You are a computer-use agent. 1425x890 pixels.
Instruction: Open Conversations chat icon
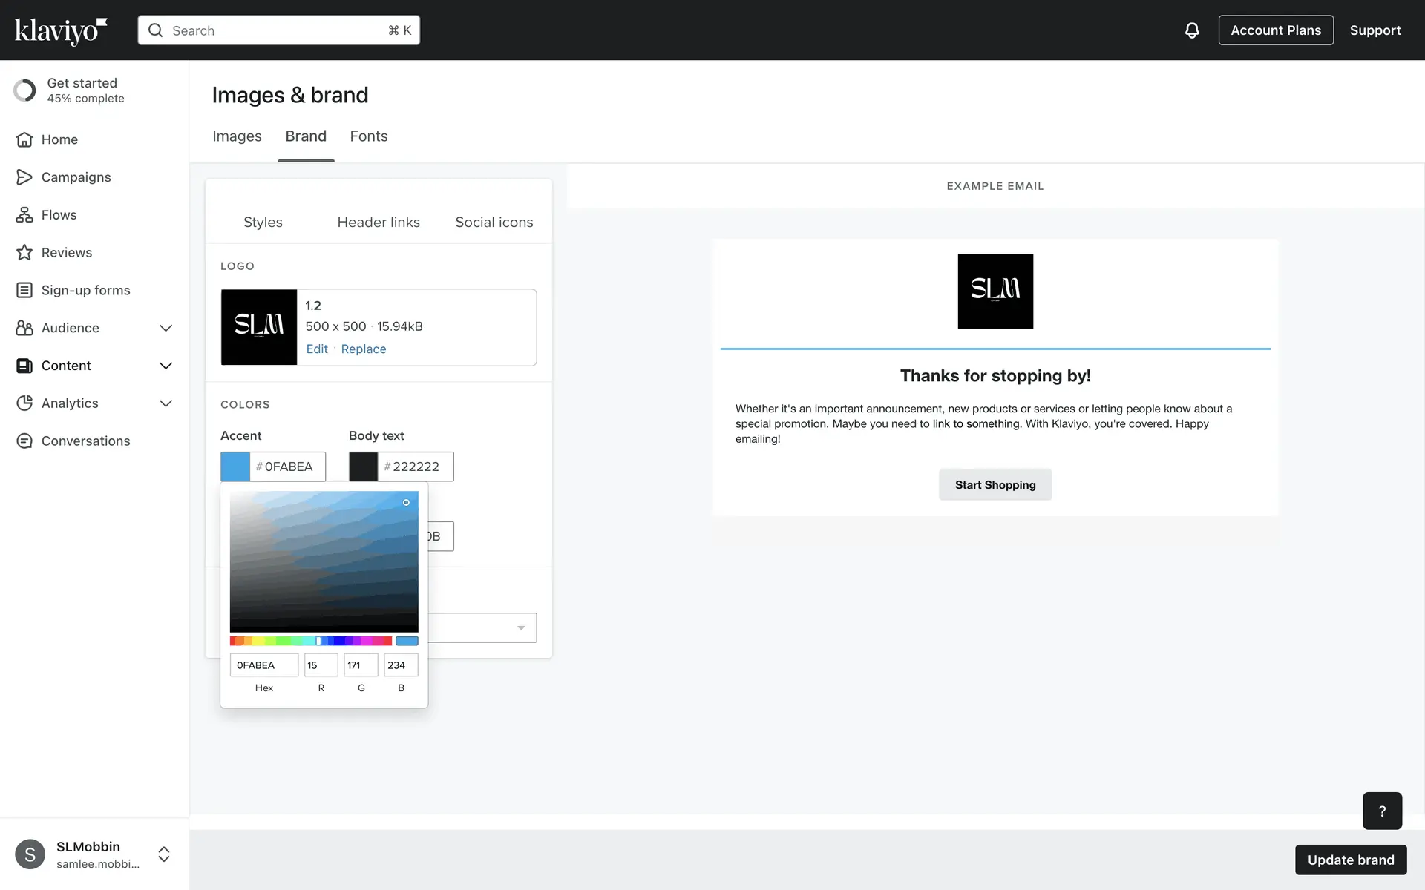coord(24,441)
